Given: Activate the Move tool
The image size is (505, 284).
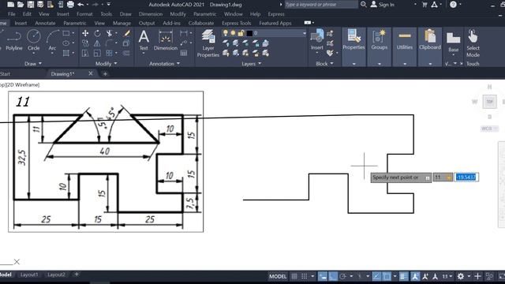Looking at the screenshot, I should (x=85, y=33).
